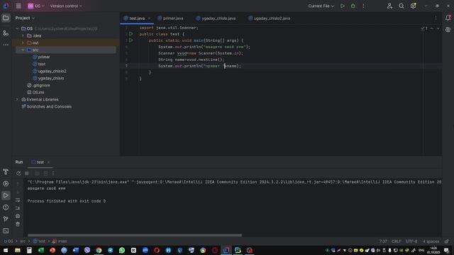Collapse the src folder
This screenshot has height=255, width=454.
click(x=23, y=50)
